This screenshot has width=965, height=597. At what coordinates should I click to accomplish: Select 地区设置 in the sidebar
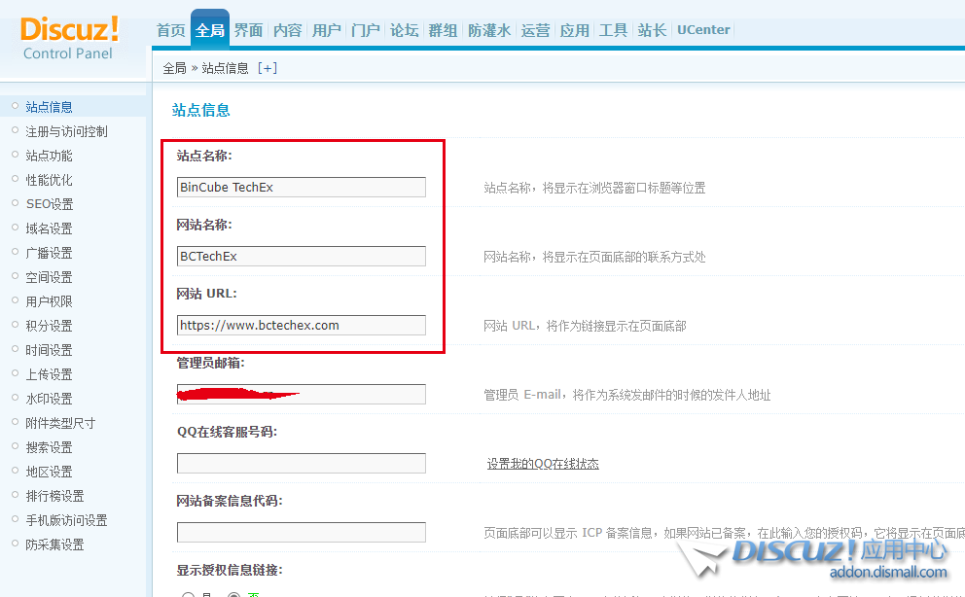(50, 472)
